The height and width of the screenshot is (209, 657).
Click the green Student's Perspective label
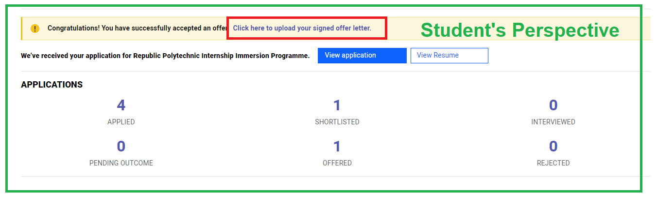point(519,30)
